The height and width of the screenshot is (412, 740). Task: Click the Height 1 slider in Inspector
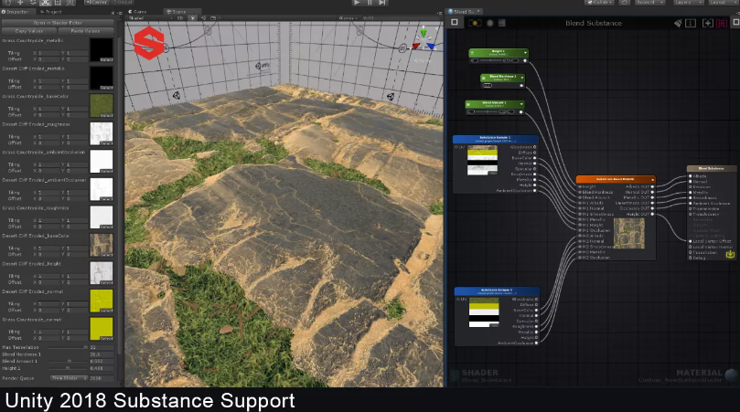[x=69, y=368]
